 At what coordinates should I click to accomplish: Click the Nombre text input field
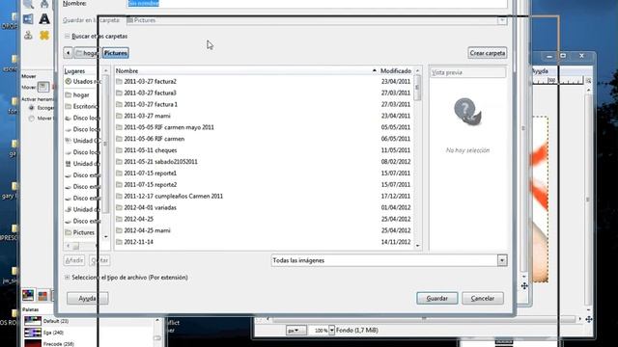pyautogui.click(x=317, y=4)
